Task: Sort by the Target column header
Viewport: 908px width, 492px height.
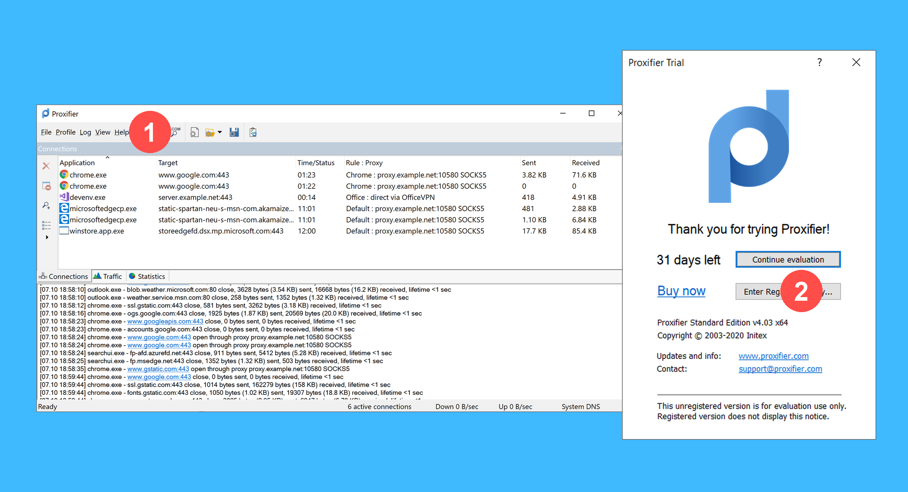Action: pyautogui.click(x=168, y=163)
